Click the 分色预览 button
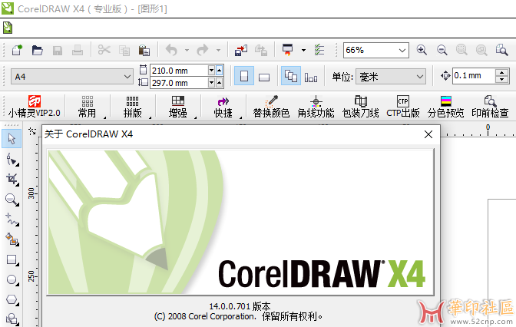The height and width of the screenshot is (327, 516). pos(445,107)
